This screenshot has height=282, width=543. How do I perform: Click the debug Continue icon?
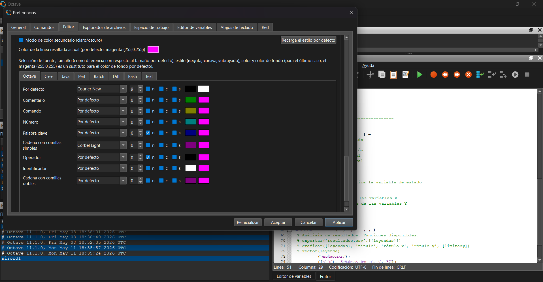515,75
